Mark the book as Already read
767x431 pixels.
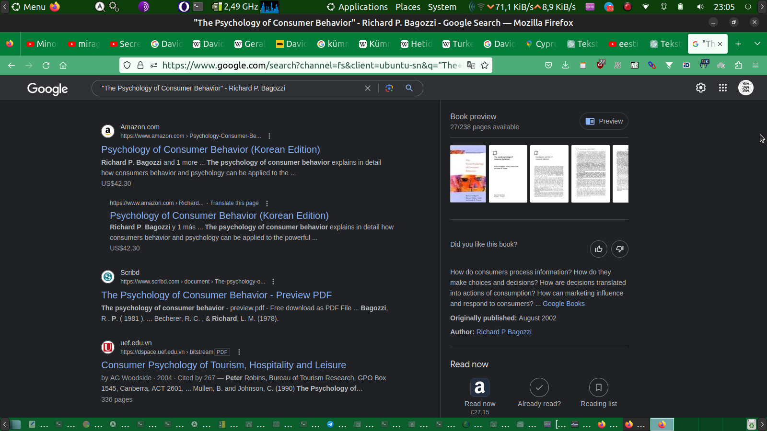tap(539, 393)
